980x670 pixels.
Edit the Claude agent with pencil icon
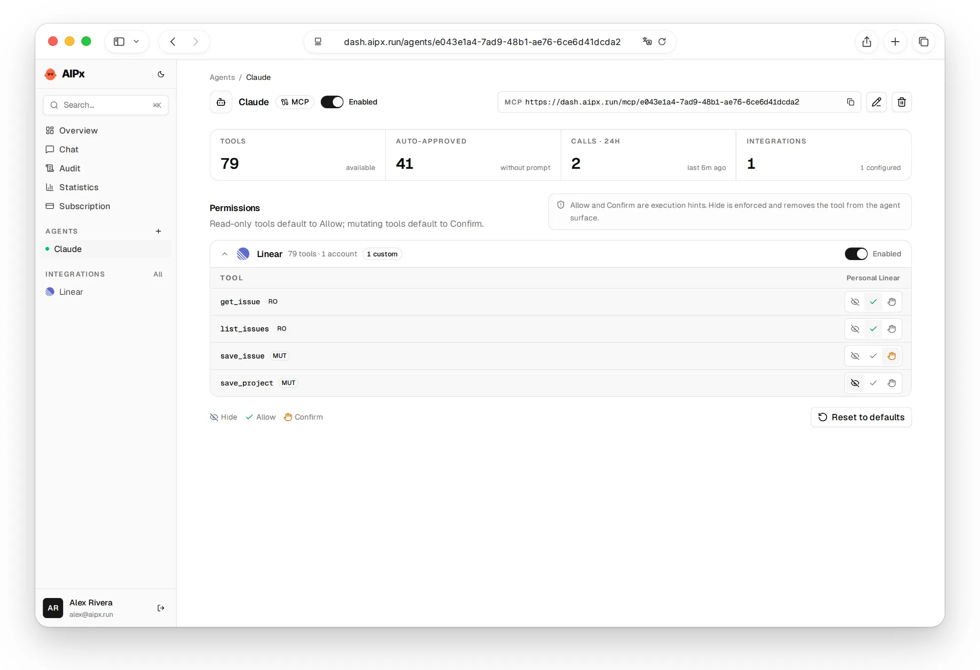(x=876, y=102)
